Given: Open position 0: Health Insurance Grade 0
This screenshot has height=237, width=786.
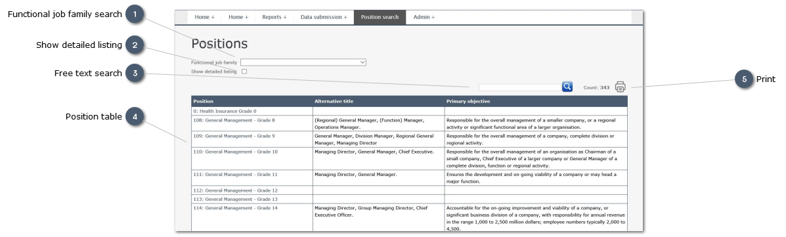Looking at the screenshot, I should pos(225,111).
